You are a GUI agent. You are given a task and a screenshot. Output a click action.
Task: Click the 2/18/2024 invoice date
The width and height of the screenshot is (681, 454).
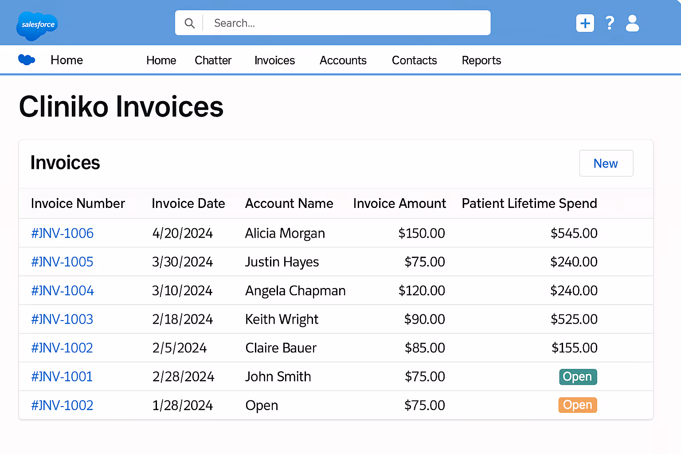click(182, 319)
